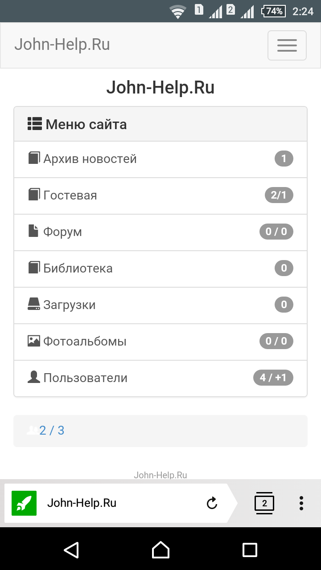
Task: Open the three-dot browser menu
Action: (x=301, y=503)
